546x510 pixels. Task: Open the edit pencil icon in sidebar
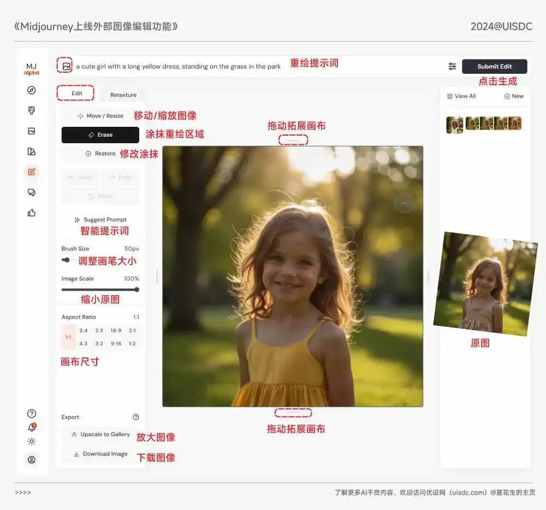click(31, 172)
